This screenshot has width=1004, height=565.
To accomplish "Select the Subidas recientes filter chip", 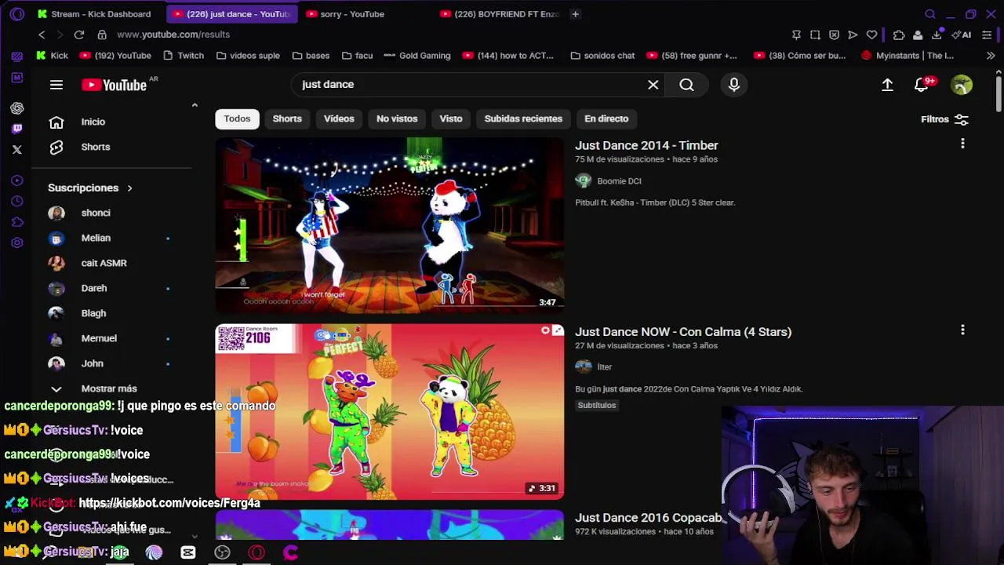I will pos(523,118).
